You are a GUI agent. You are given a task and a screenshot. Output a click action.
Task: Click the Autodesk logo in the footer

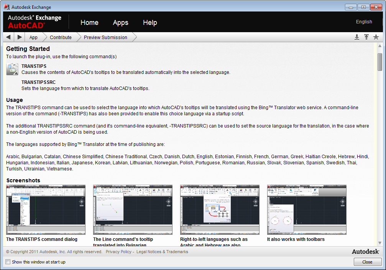coord(365,252)
